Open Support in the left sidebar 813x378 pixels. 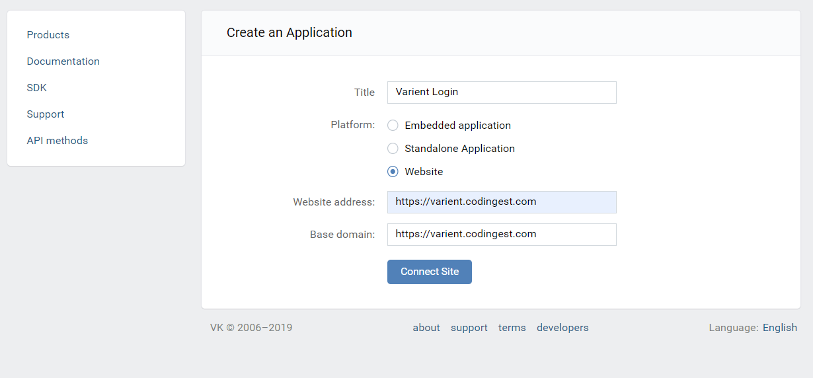(46, 114)
